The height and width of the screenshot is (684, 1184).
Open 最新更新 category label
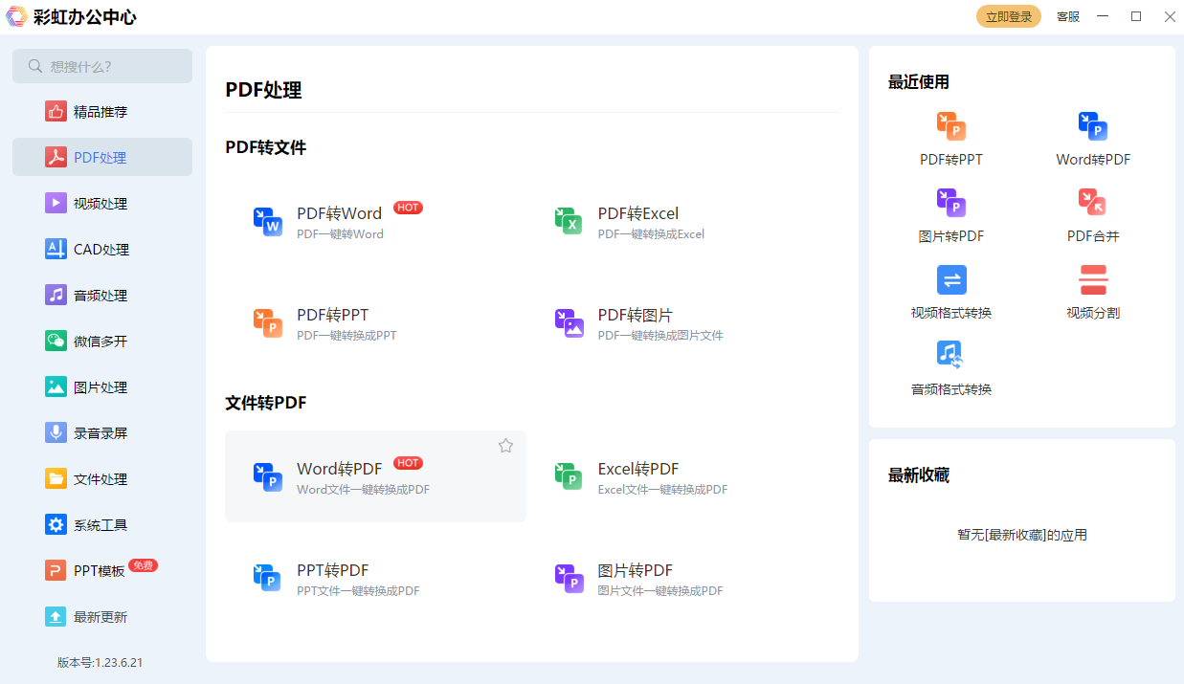101,617
